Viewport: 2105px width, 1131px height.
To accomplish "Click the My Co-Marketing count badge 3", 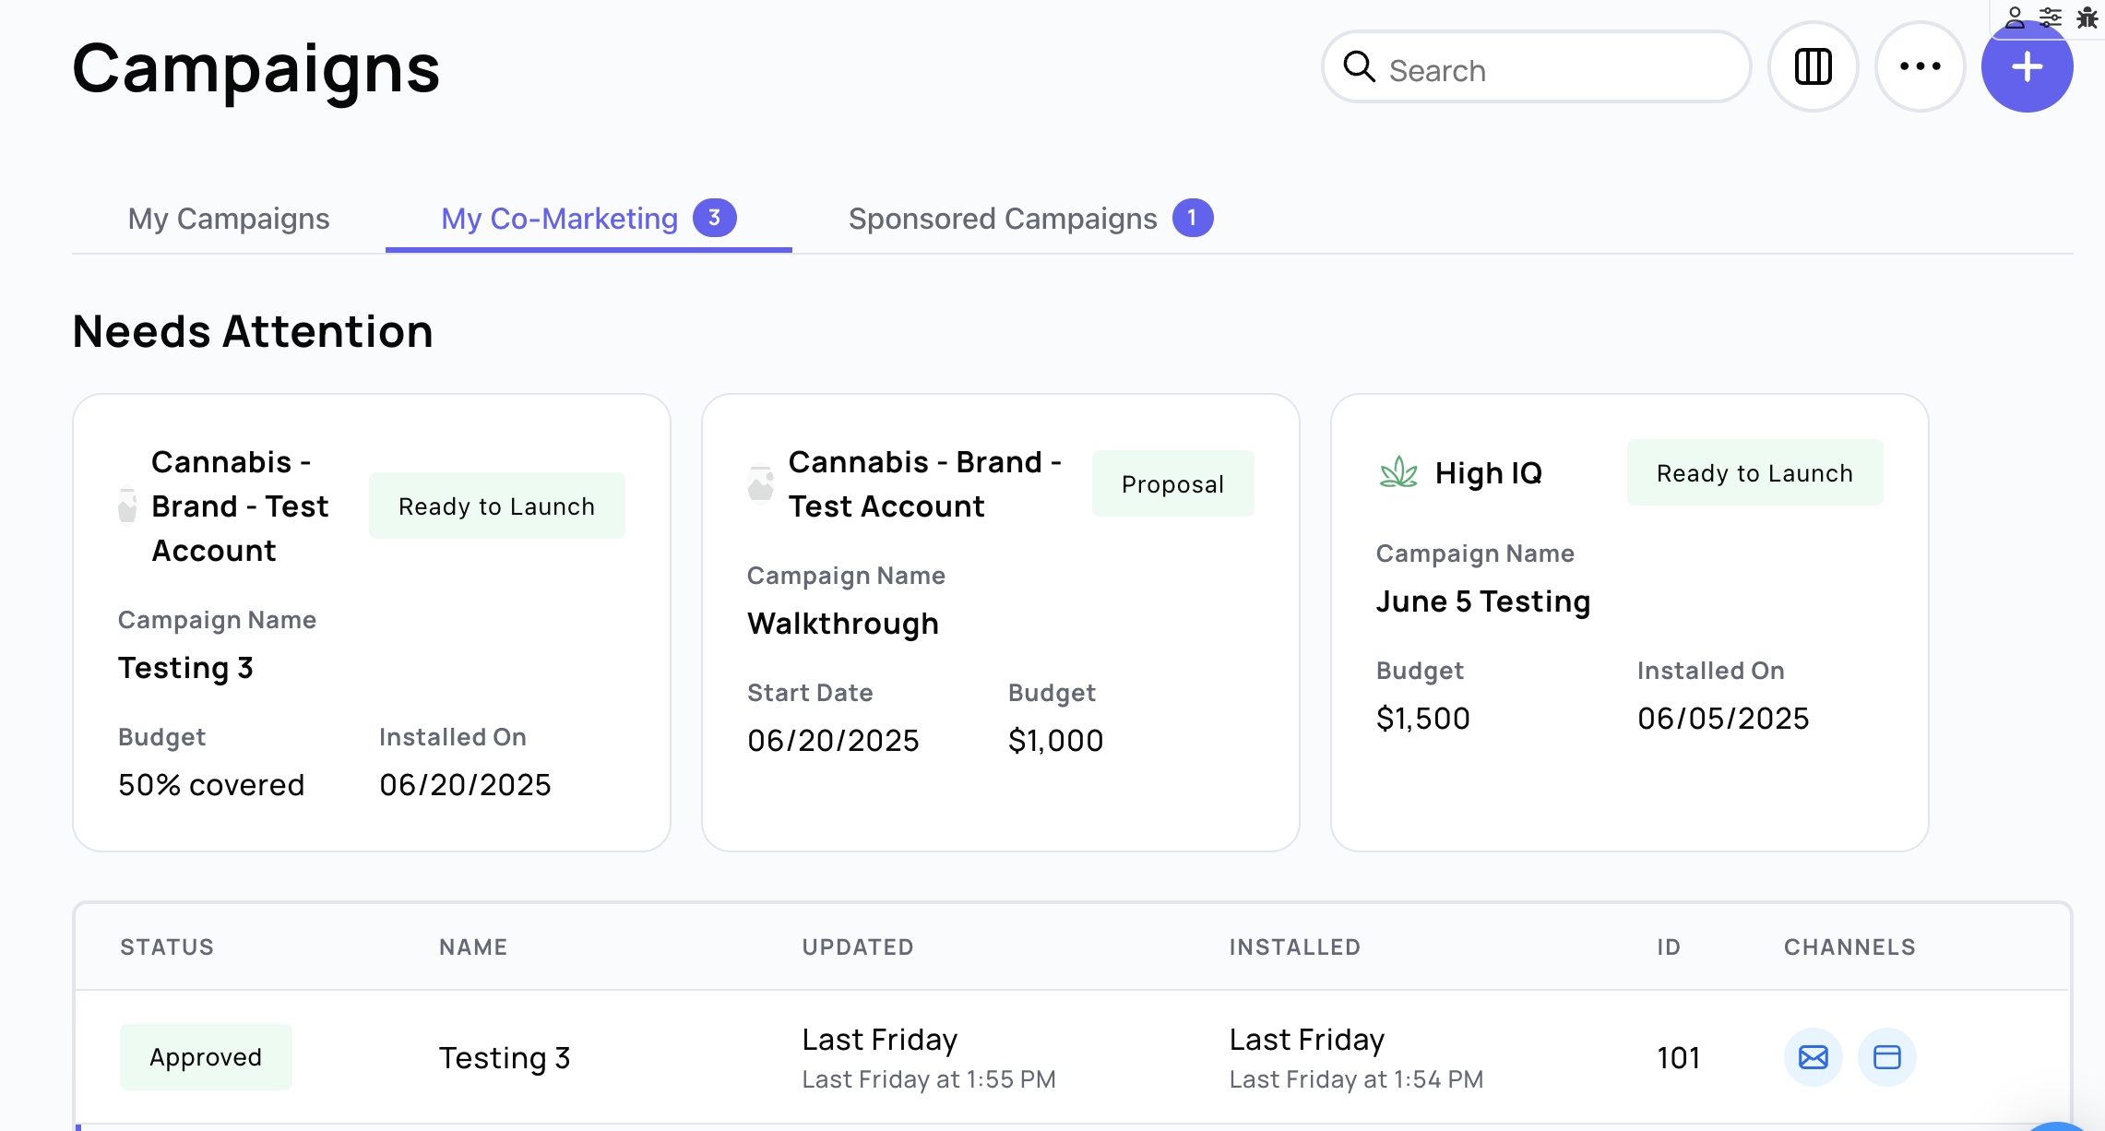I will pyautogui.click(x=714, y=218).
